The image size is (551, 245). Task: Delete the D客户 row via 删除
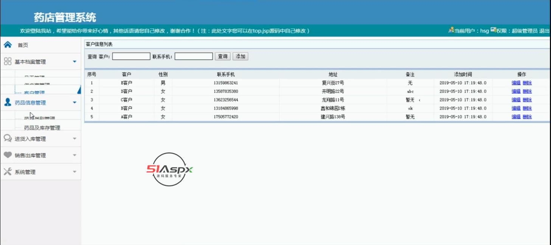(x=527, y=91)
